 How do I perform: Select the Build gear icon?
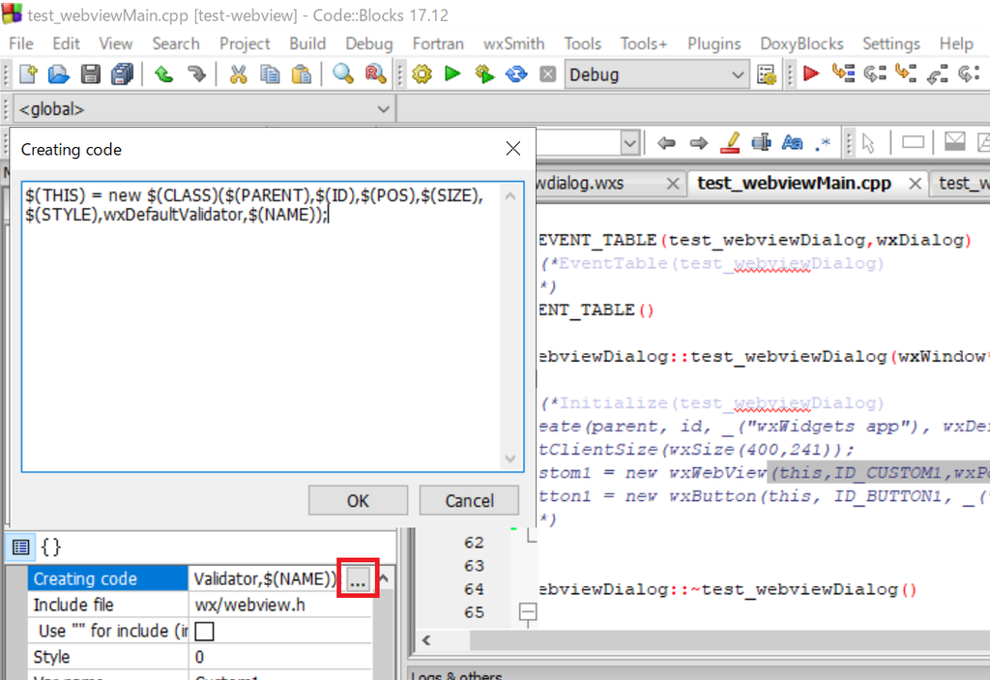[422, 74]
